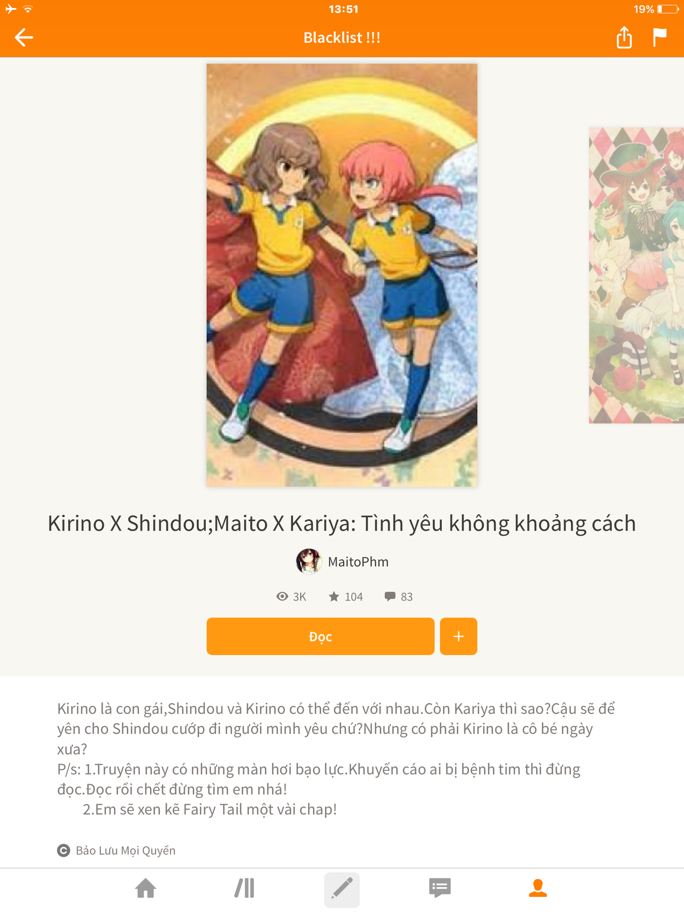Open the Home tab icon
Viewport: 684px width, 912px height.
point(146,888)
